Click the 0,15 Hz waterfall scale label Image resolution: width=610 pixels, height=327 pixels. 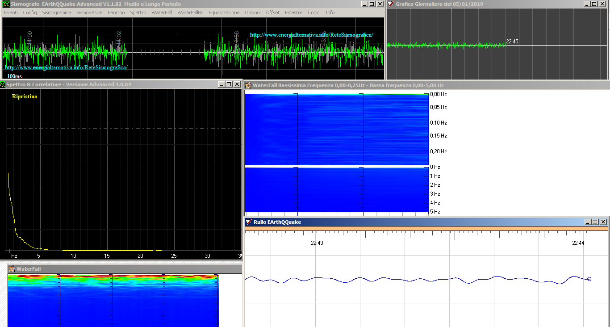439,136
